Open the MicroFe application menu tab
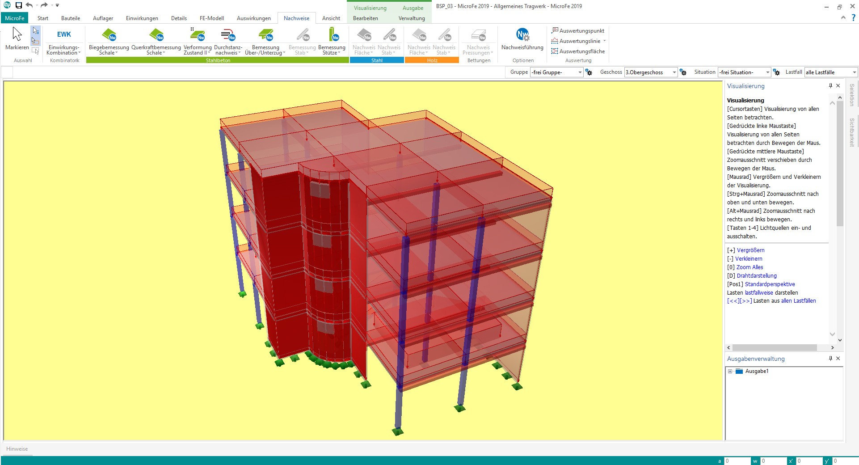The height and width of the screenshot is (465, 859). [x=15, y=18]
